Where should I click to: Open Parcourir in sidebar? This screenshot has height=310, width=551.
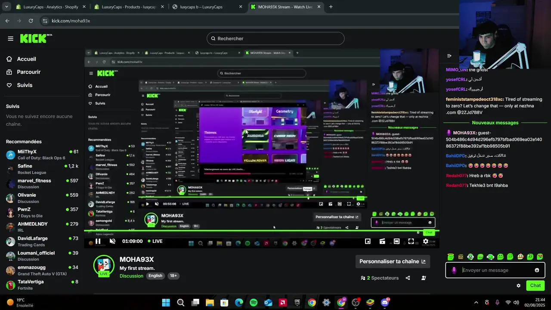coord(24,72)
